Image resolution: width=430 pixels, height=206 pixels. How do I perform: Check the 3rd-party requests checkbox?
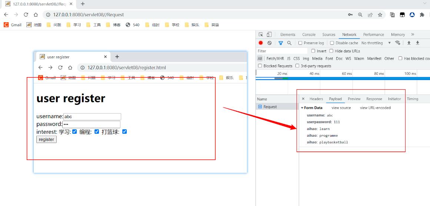tap(297, 66)
